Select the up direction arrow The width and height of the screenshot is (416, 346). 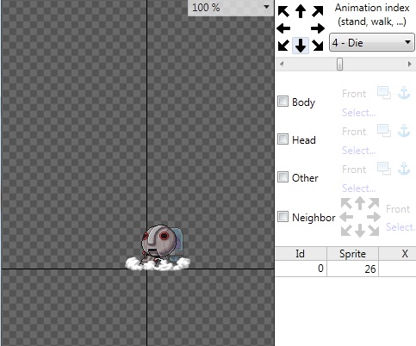coord(301,11)
